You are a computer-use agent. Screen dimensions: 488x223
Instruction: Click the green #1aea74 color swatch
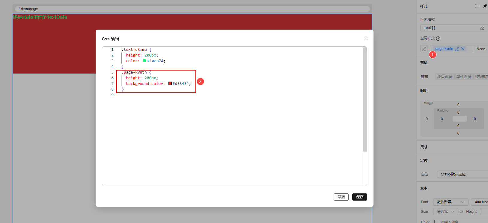click(x=144, y=61)
